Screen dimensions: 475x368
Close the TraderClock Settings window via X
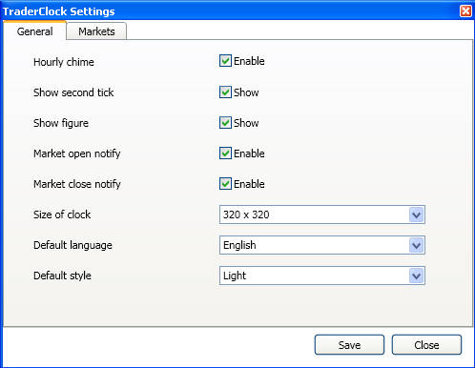point(465,11)
